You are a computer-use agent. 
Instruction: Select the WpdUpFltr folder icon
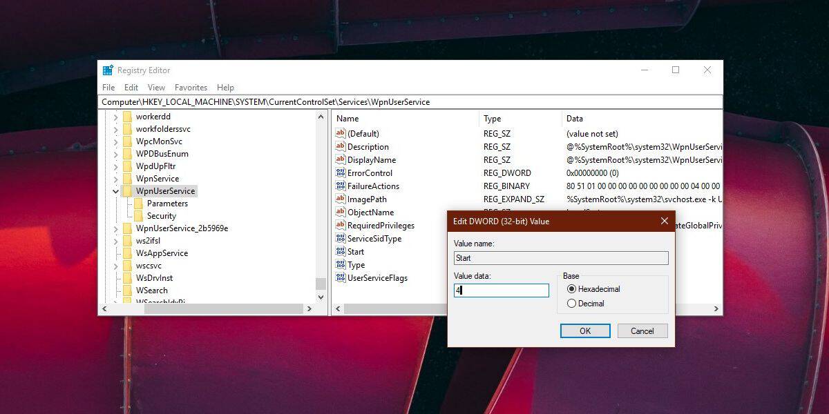pos(128,166)
